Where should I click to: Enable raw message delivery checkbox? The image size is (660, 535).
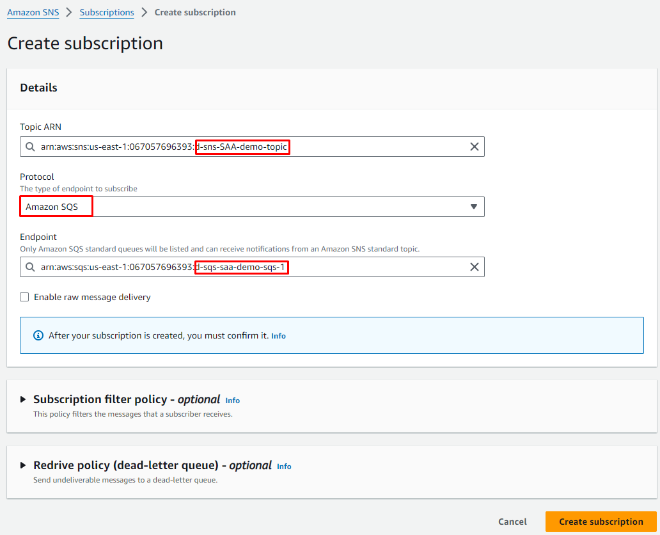click(x=24, y=297)
